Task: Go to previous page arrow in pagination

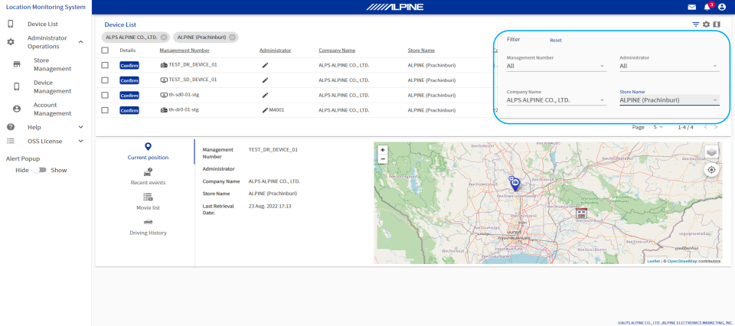Action: point(705,127)
